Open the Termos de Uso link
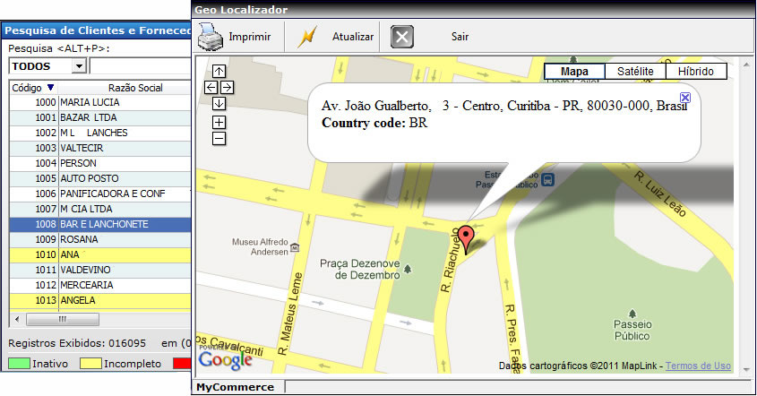The height and width of the screenshot is (396, 757). pyautogui.click(x=698, y=366)
